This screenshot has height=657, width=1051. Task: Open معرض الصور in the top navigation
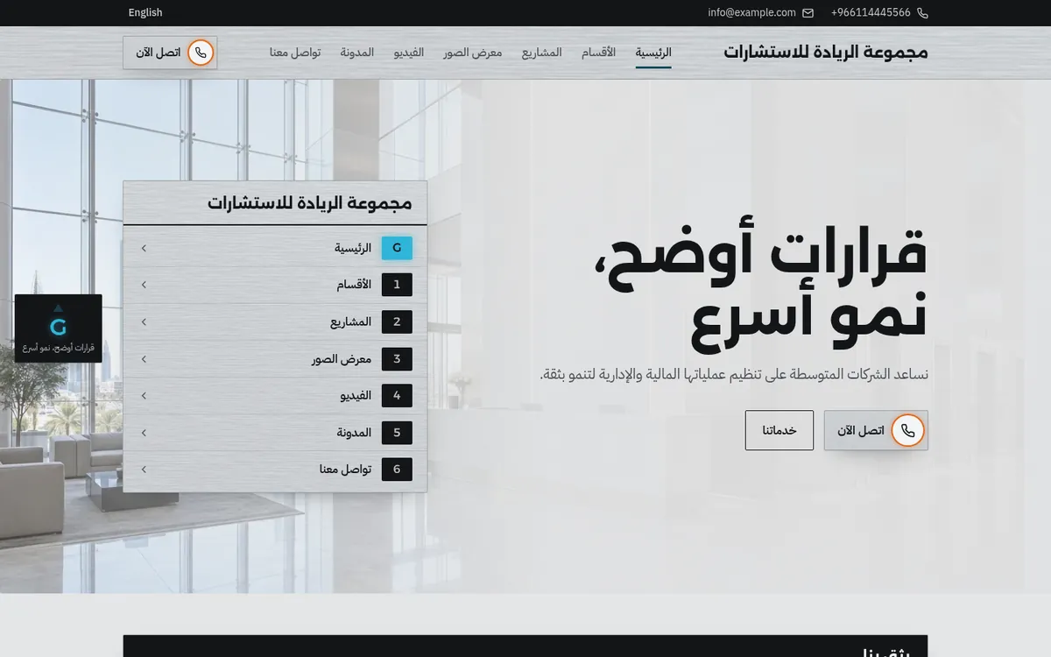[x=473, y=53]
